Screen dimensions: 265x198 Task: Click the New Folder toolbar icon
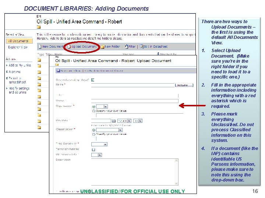pyautogui.click(x=102, y=47)
